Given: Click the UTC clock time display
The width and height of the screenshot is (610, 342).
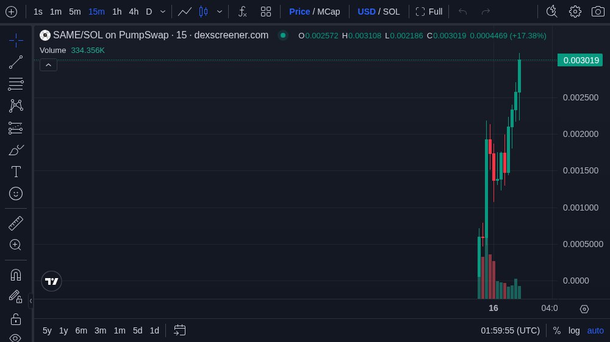Looking at the screenshot, I should tap(510, 330).
